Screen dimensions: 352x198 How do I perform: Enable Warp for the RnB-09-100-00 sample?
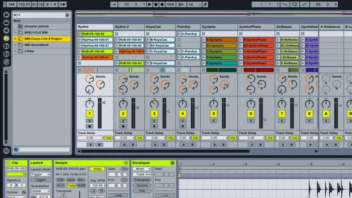(x=97, y=169)
